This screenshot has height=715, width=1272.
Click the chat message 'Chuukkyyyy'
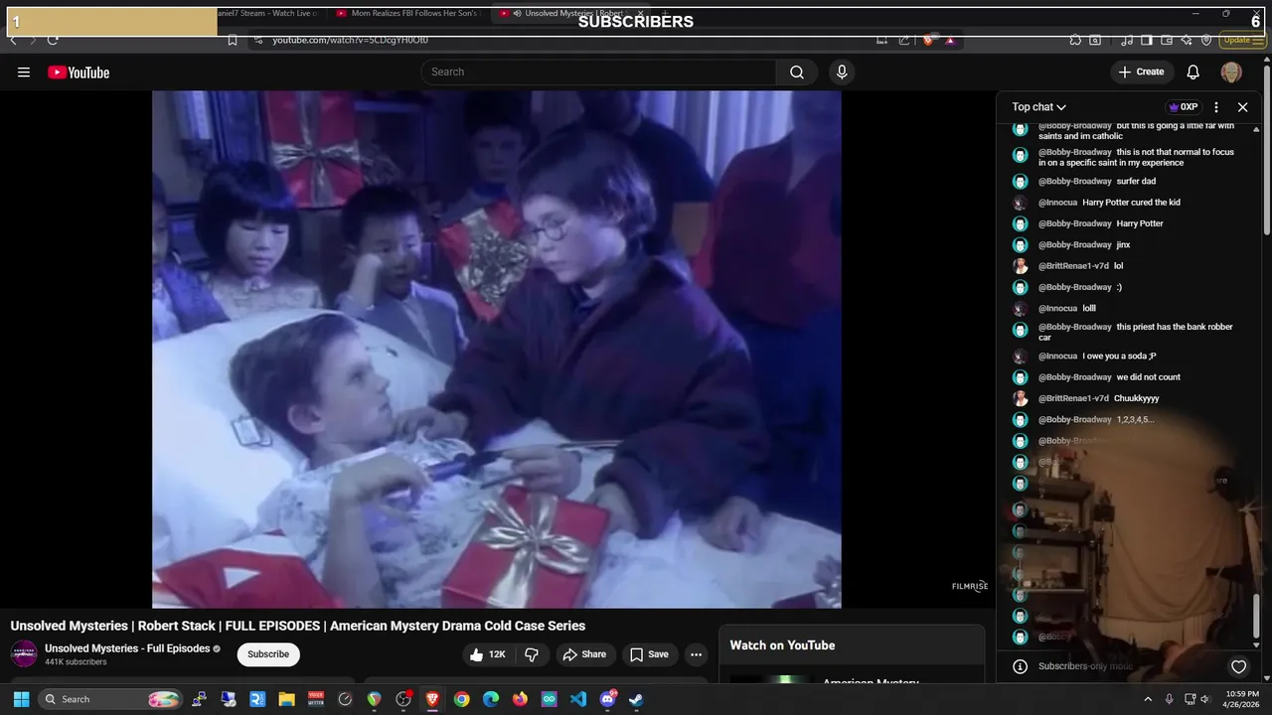[x=1136, y=398]
